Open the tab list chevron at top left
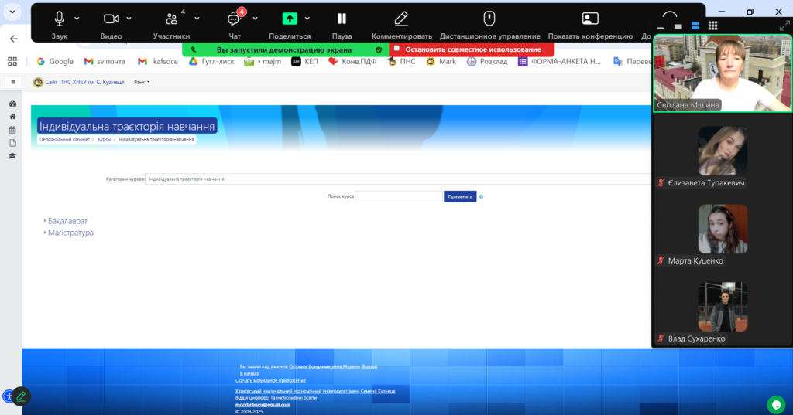Image resolution: width=793 pixels, height=415 pixels. coord(12,12)
